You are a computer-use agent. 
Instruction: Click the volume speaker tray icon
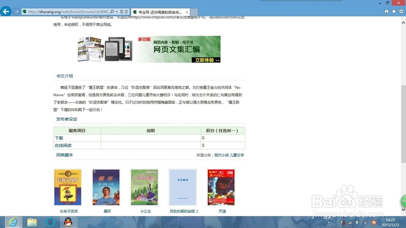357,222
